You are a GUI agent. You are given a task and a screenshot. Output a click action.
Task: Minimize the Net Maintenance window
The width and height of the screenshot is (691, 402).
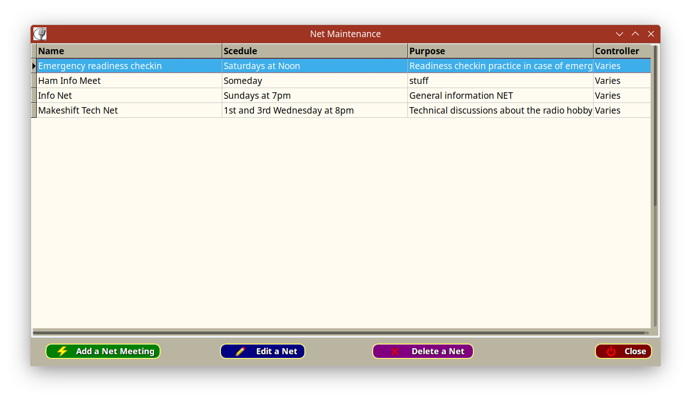tap(619, 34)
